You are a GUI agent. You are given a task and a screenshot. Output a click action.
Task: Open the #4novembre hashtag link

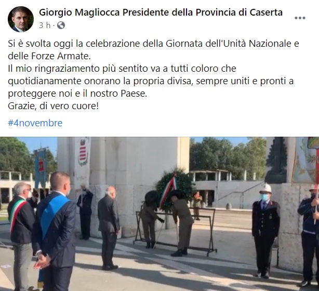[x=35, y=123]
